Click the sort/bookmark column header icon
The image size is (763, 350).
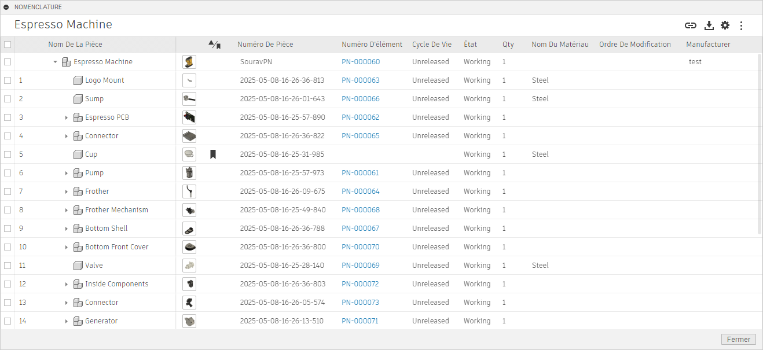click(214, 45)
